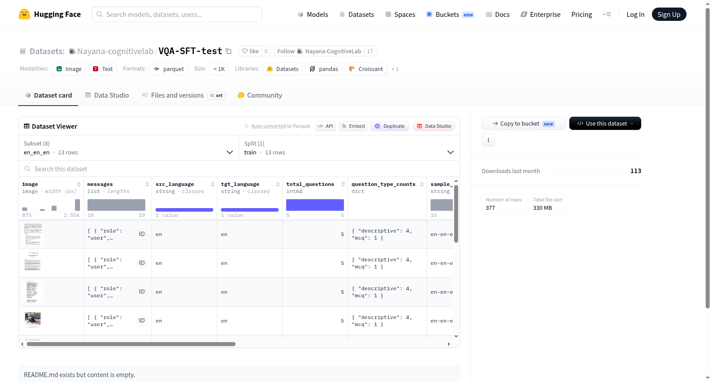Focus the Search this dataset field

239,169
